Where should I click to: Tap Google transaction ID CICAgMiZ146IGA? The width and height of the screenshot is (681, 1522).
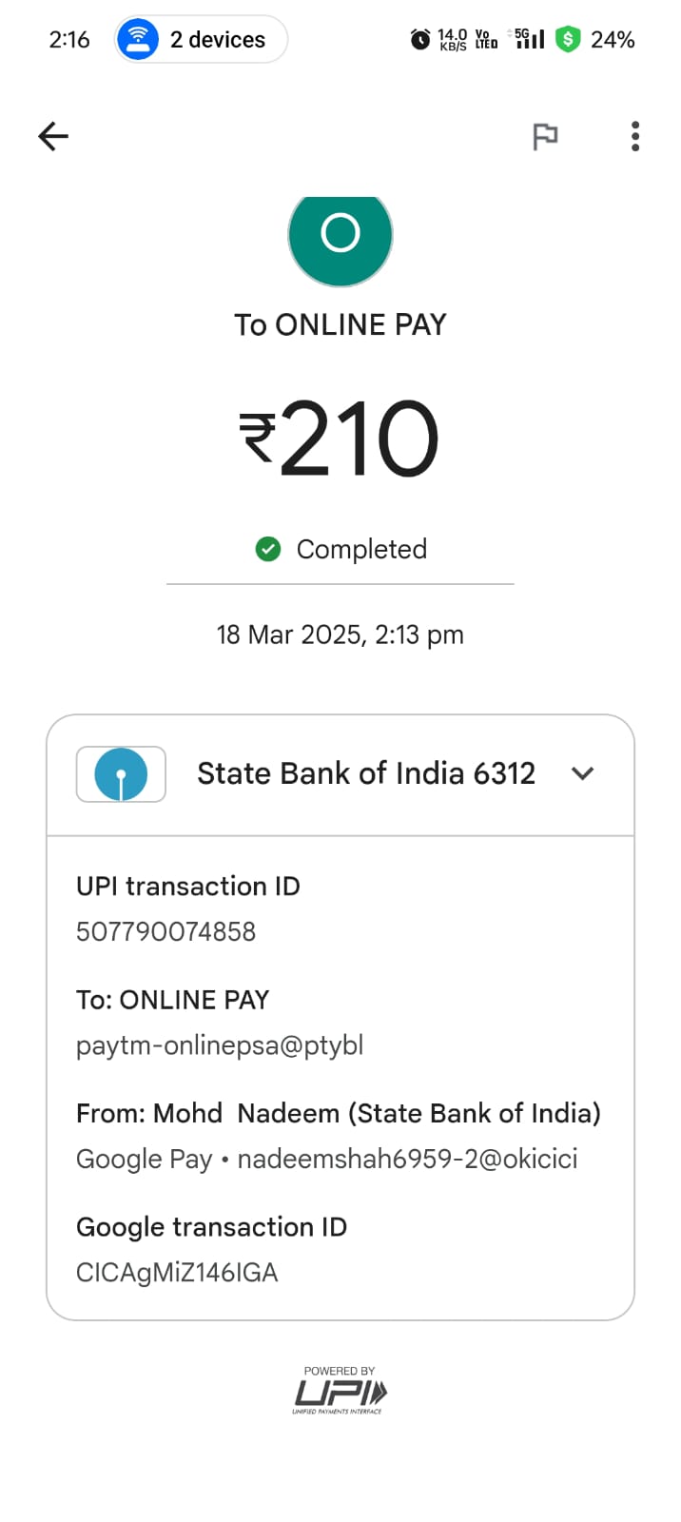click(x=177, y=1273)
